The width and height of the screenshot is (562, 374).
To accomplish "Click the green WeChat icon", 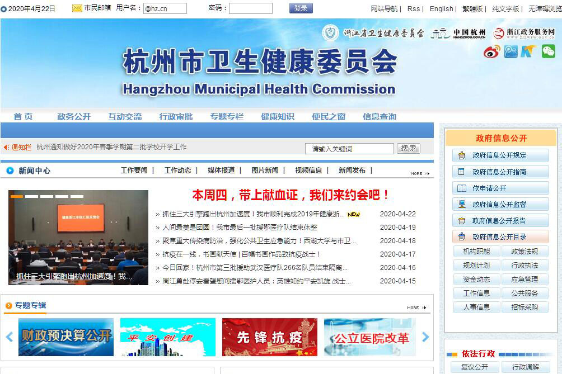I will [548, 51].
